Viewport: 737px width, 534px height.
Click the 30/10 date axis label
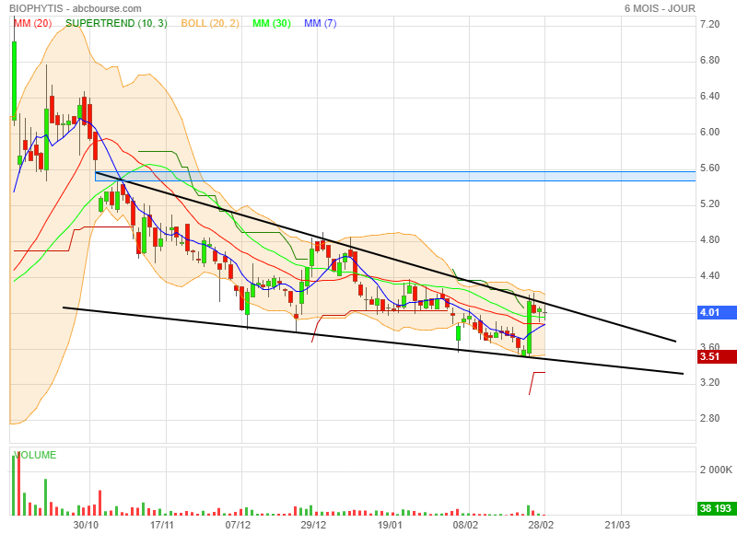point(86,525)
